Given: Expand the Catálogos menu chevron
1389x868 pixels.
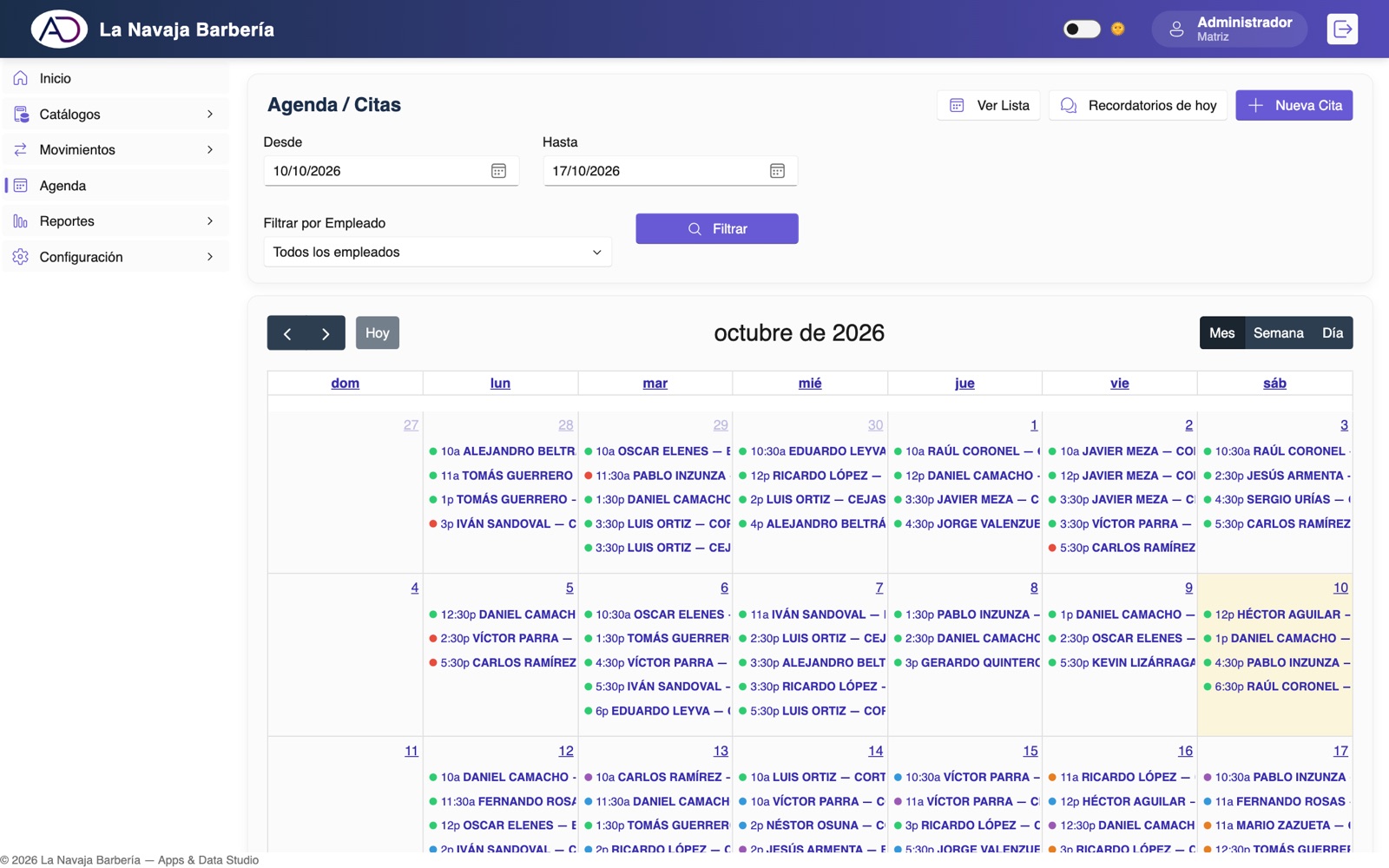Looking at the screenshot, I should click(x=210, y=114).
